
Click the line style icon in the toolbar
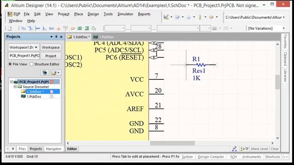tap(215, 28)
